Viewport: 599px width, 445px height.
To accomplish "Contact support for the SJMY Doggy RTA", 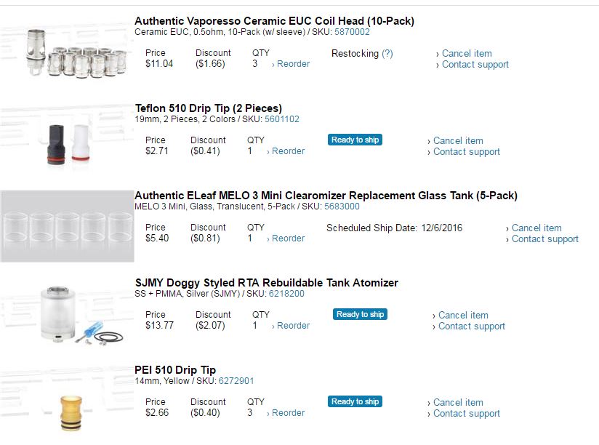I will click(471, 326).
